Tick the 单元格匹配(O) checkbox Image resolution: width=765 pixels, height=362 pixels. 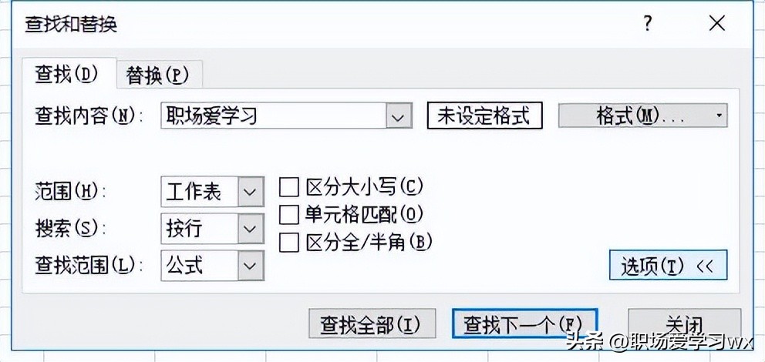click(x=289, y=214)
